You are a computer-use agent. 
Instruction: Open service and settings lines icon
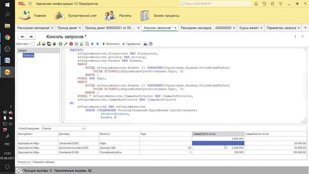(281, 3)
